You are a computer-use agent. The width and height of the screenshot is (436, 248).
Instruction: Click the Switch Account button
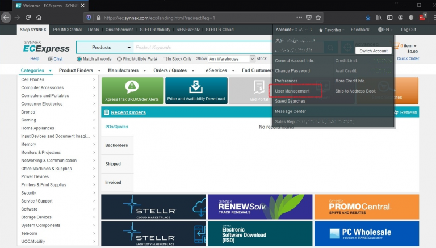click(374, 51)
